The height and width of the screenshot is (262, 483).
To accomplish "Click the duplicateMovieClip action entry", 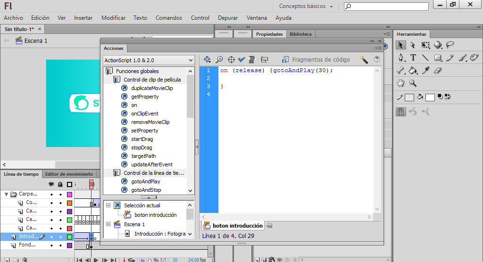I will click(152, 88).
